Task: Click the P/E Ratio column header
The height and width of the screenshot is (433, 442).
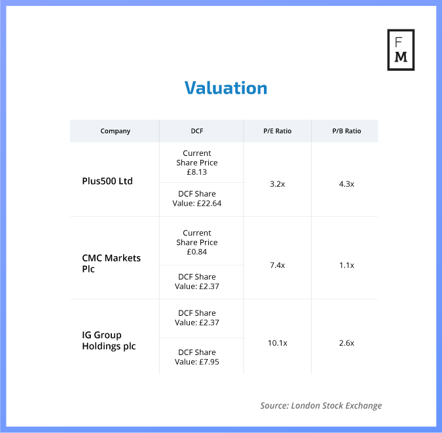Action: pos(278,131)
